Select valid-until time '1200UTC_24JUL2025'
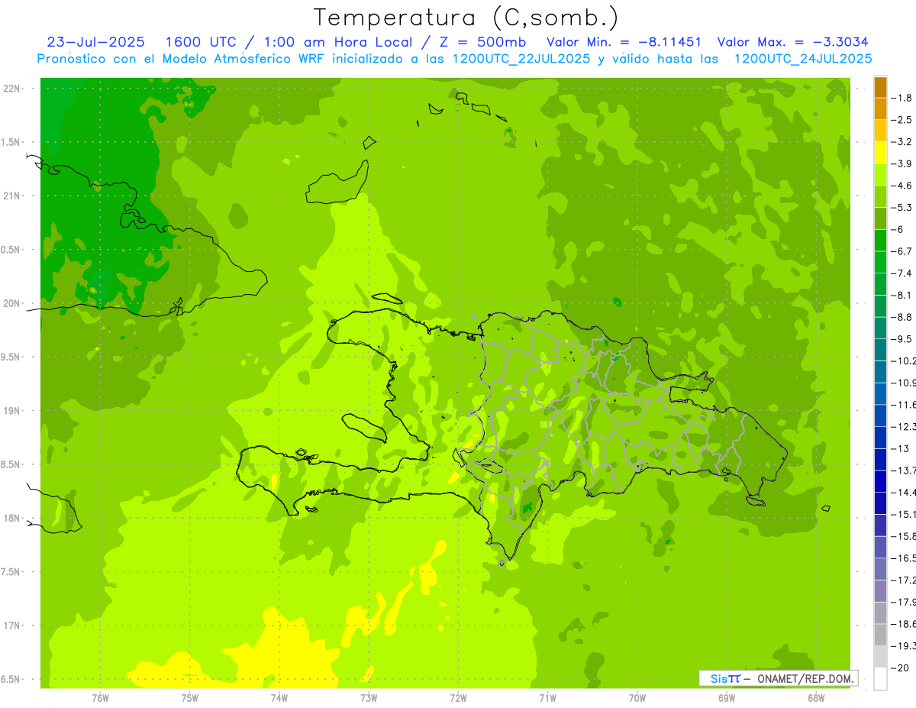The height and width of the screenshot is (708, 916). [x=803, y=59]
